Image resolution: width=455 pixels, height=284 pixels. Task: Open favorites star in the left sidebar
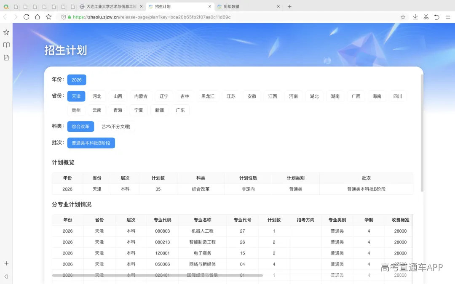(6, 32)
